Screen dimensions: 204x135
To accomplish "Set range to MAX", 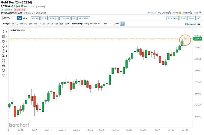I will click(x=67, y=24).
